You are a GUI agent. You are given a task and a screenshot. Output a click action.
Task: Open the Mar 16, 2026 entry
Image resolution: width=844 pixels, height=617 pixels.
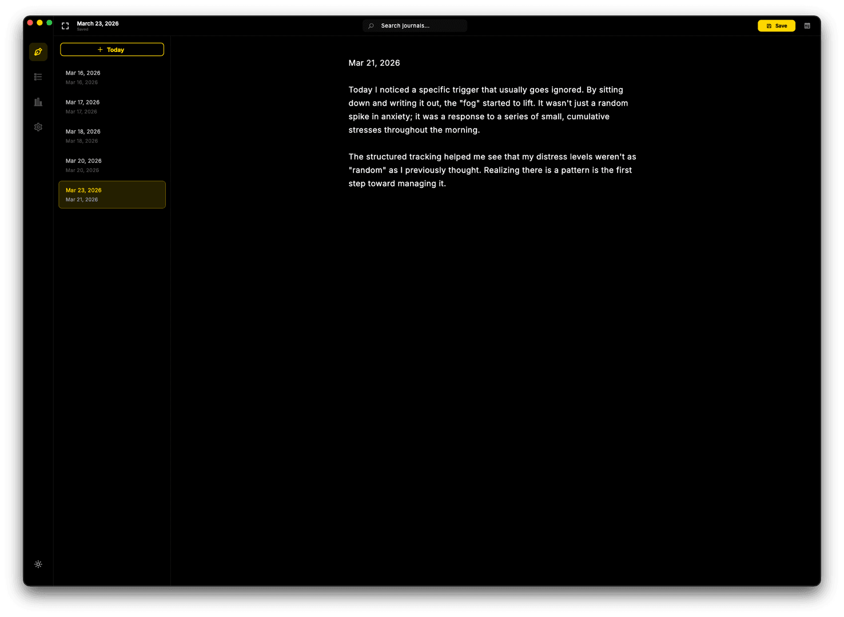coord(112,78)
